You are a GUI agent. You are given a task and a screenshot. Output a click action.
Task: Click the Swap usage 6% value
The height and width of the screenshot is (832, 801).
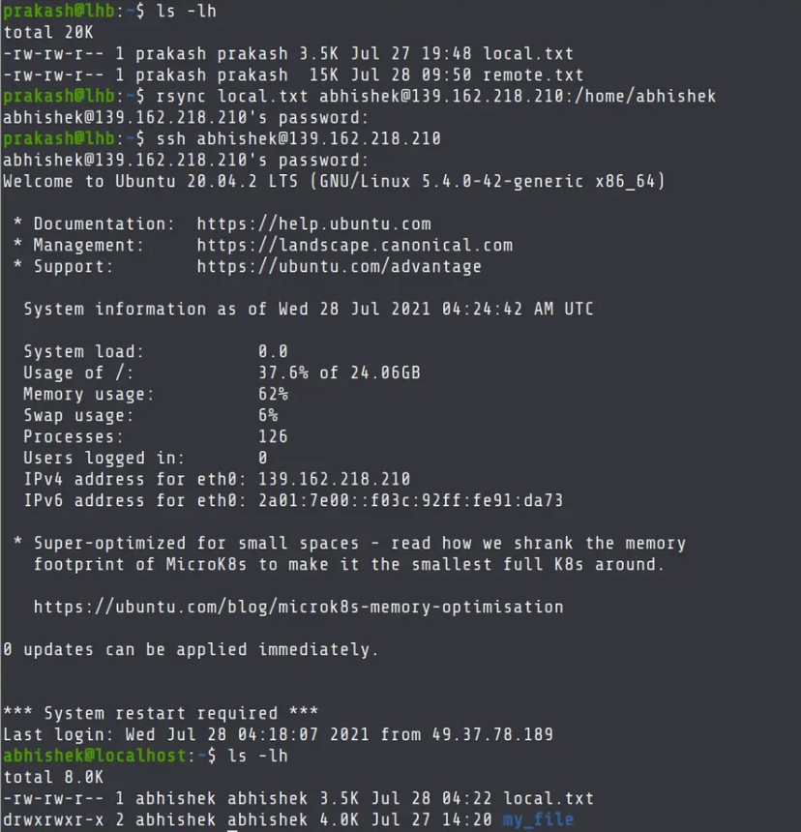coord(268,415)
